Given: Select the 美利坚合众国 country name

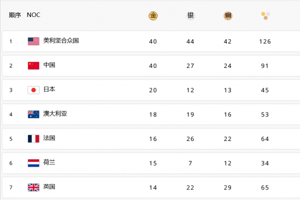Looking at the screenshot, I should (x=61, y=41).
